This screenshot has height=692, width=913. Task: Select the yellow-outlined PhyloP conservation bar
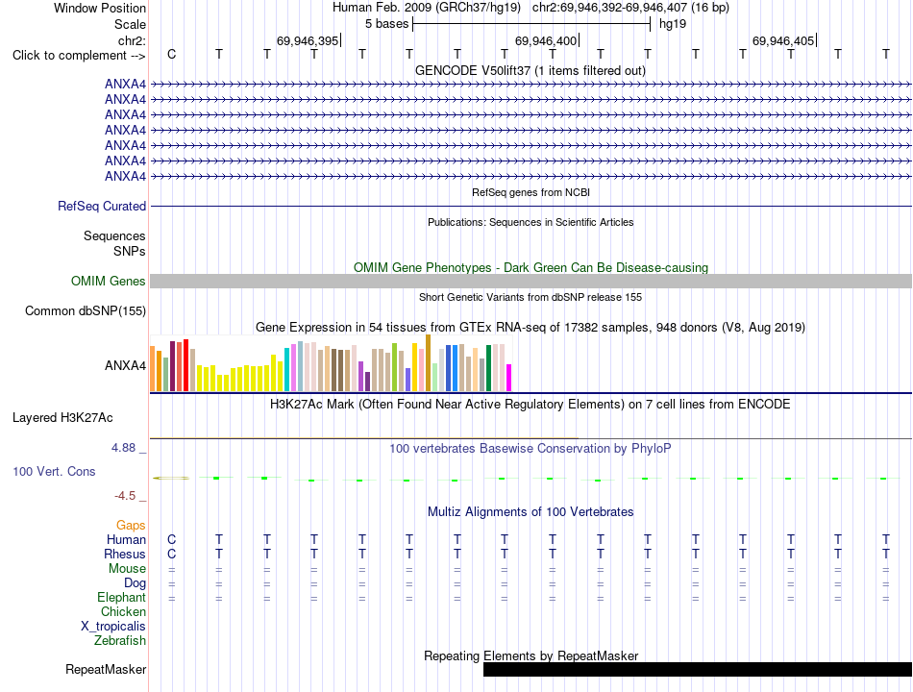171,479
